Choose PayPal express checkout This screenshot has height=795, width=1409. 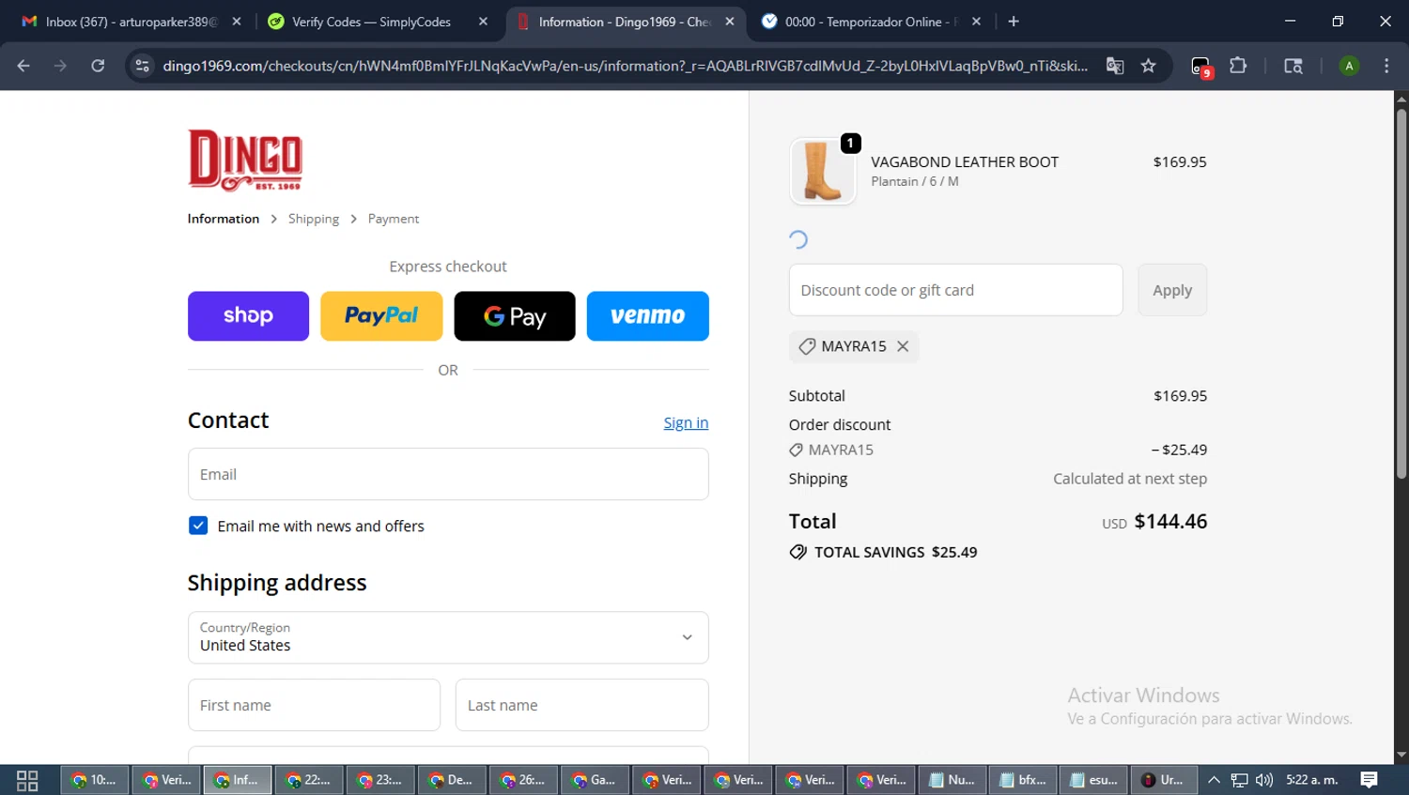pos(381,316)
